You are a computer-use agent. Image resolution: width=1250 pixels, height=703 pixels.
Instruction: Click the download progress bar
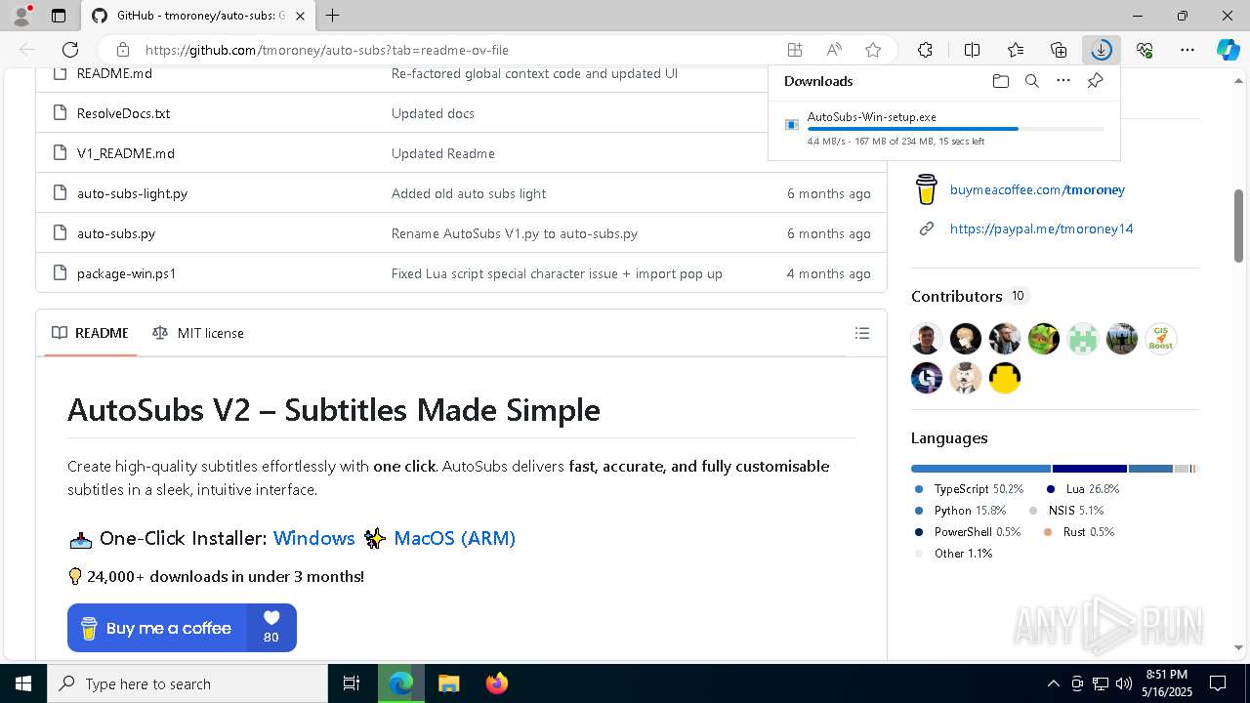coord(956,129)
